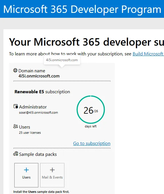Click the 26 days left progress ring
Image resolution: width=164 pixels, height=194 pixels.
[91, 110]
